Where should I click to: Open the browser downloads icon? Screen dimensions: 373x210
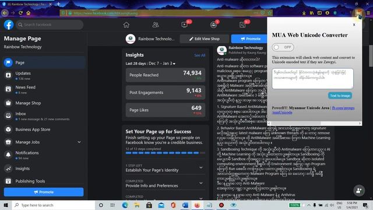[x=304, y=13]
